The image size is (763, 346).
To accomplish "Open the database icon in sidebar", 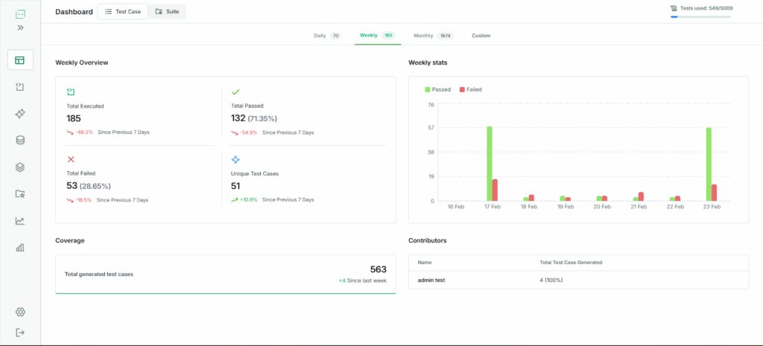I will pos(20,141).
